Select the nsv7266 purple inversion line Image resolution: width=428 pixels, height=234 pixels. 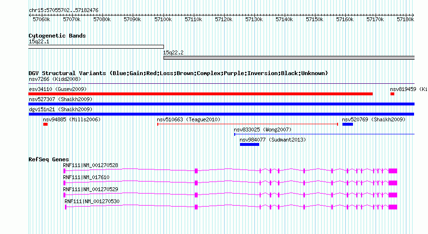pyautogui.click(x=222, y=84)
